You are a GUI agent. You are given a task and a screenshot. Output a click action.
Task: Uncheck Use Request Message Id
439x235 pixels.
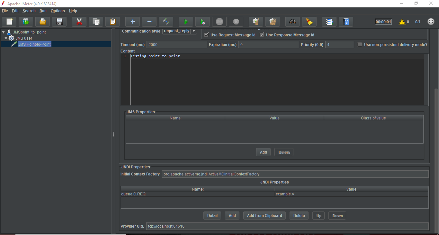click(x=206, y=35)
